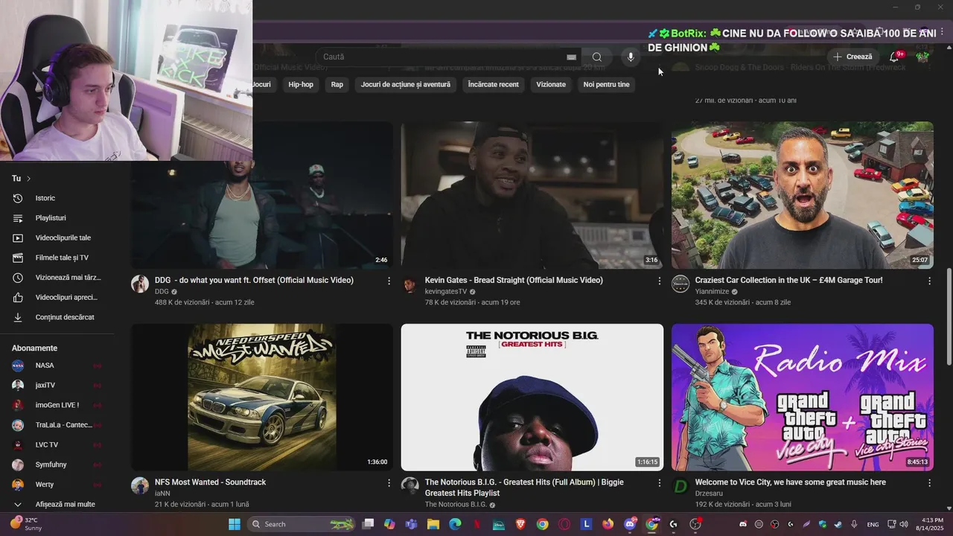The width and height of the screenshot is (953, 536).
Task: Select the Rap filter chip
Action: coord(337,84)
